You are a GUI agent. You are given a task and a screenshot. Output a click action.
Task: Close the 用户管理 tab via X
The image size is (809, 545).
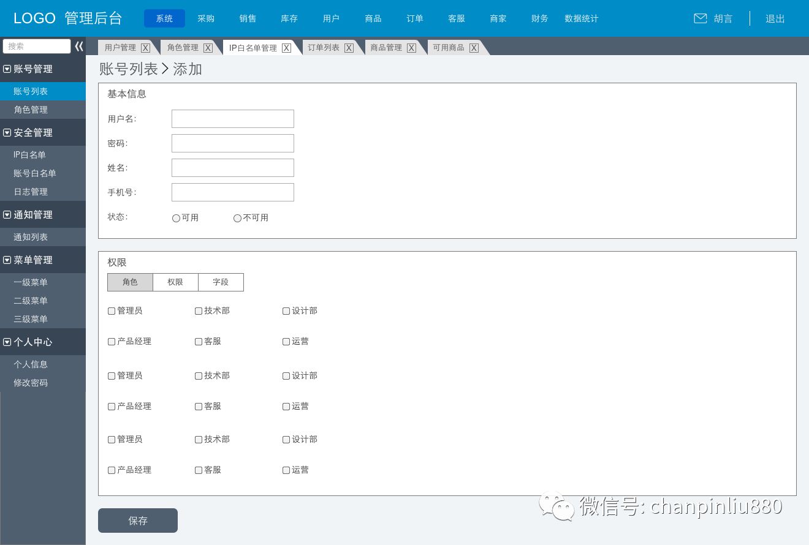[x=145, y=48]
